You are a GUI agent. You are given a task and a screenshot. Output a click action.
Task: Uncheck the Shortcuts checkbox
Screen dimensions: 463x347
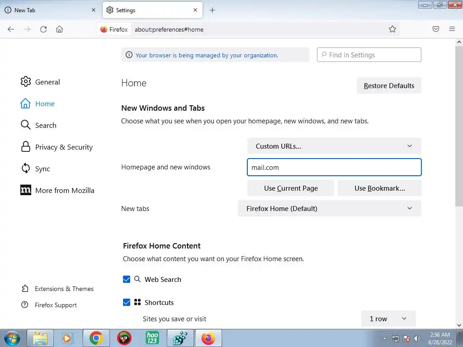point(127,302)
